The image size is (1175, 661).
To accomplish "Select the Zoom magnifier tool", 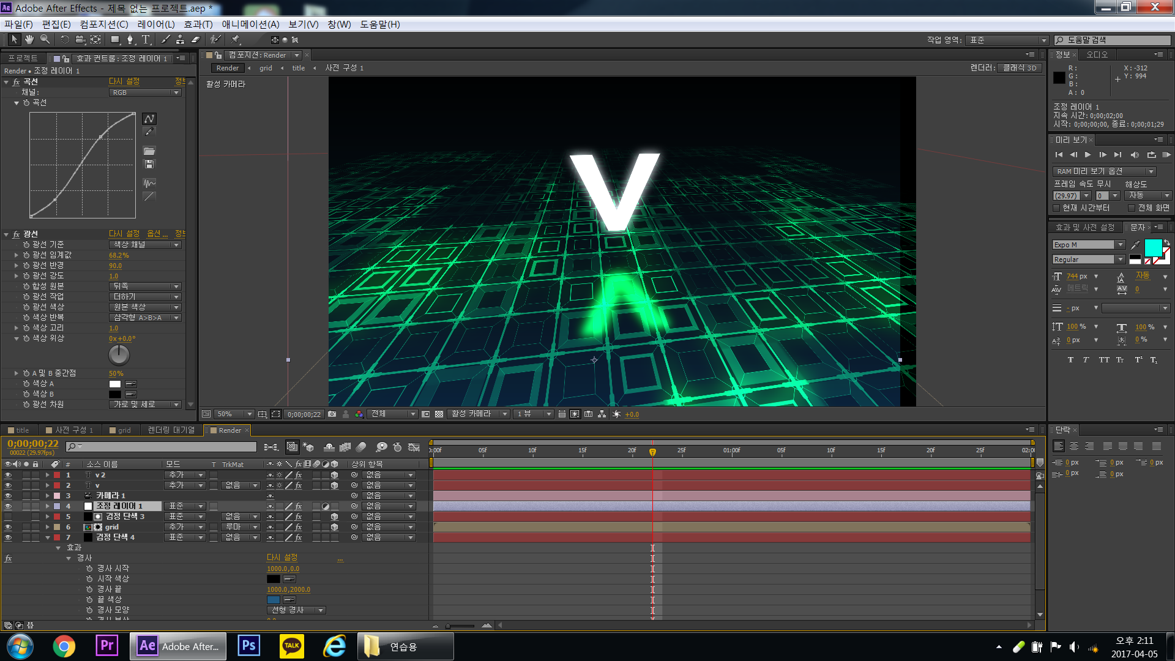I will coord(45,39).
